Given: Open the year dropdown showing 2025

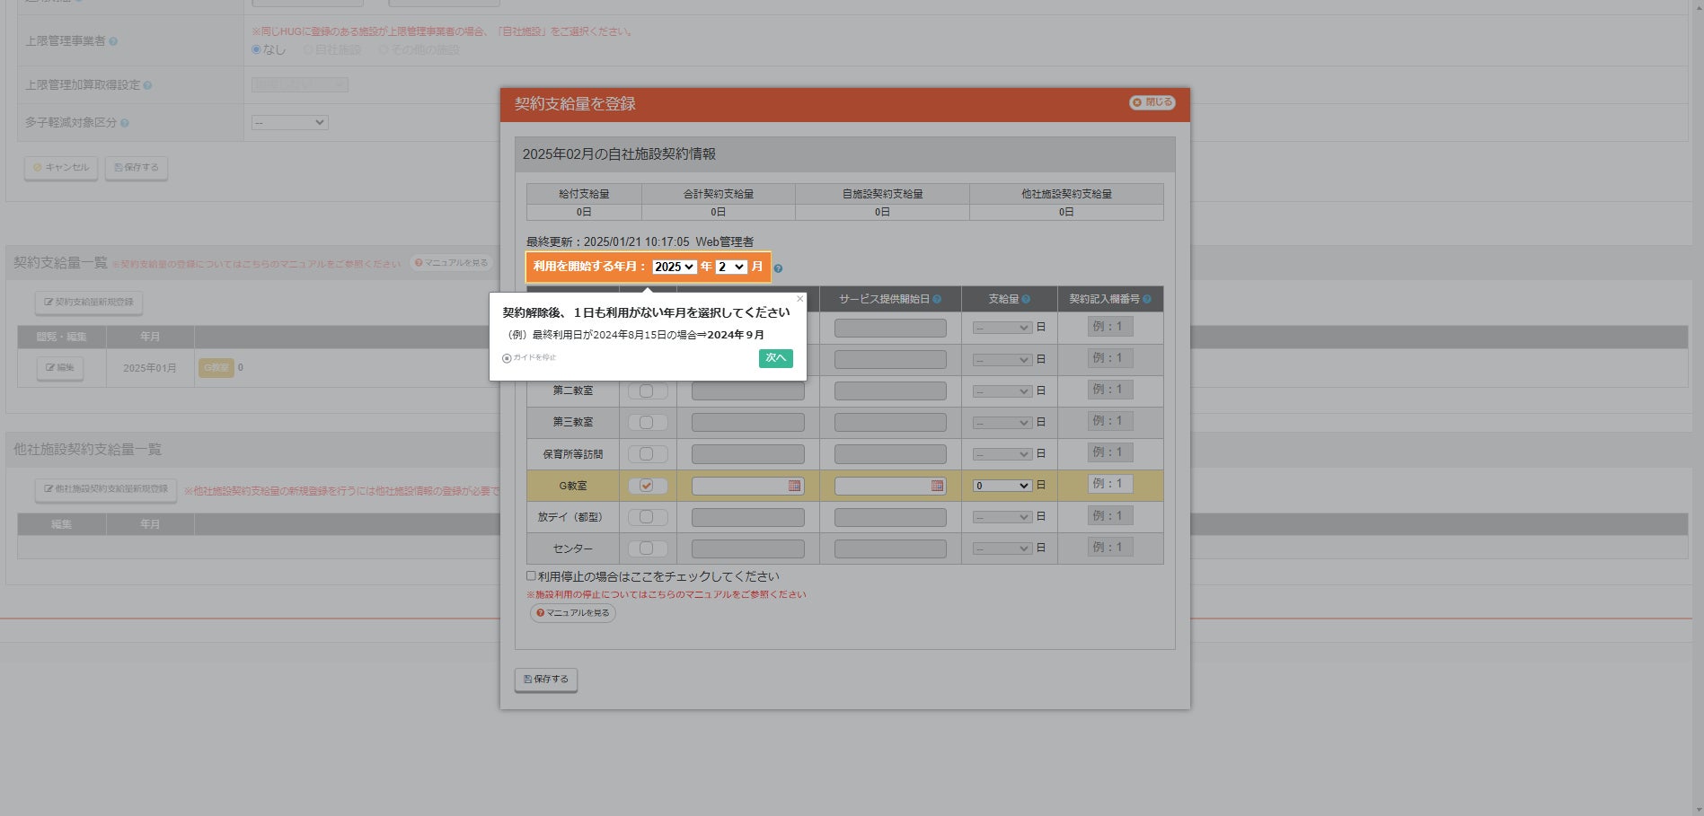Looking at the screenshot, I should [x=674, y=267].
